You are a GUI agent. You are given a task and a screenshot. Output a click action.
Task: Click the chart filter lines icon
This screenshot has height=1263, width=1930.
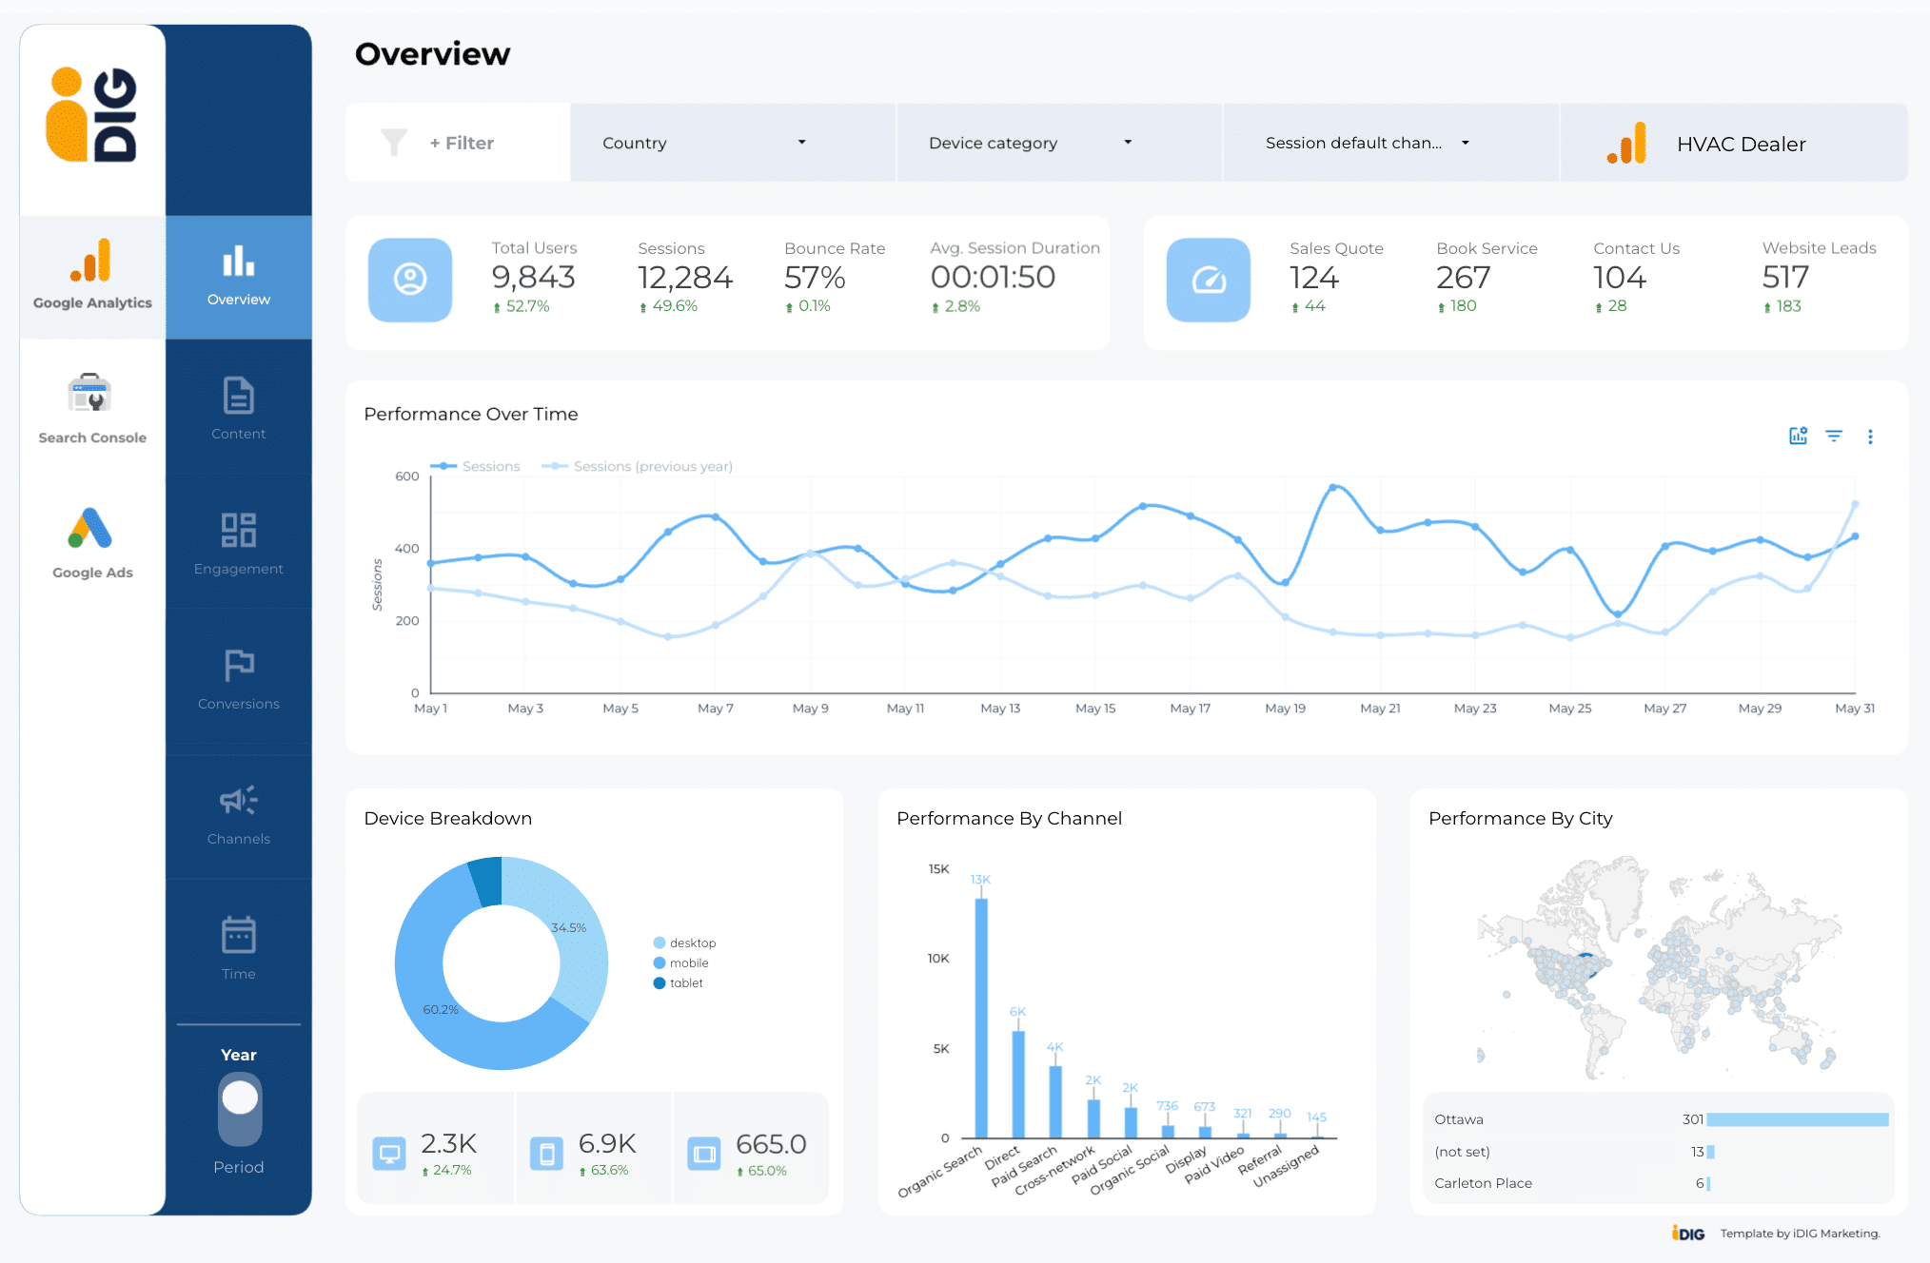[1834, 436]
